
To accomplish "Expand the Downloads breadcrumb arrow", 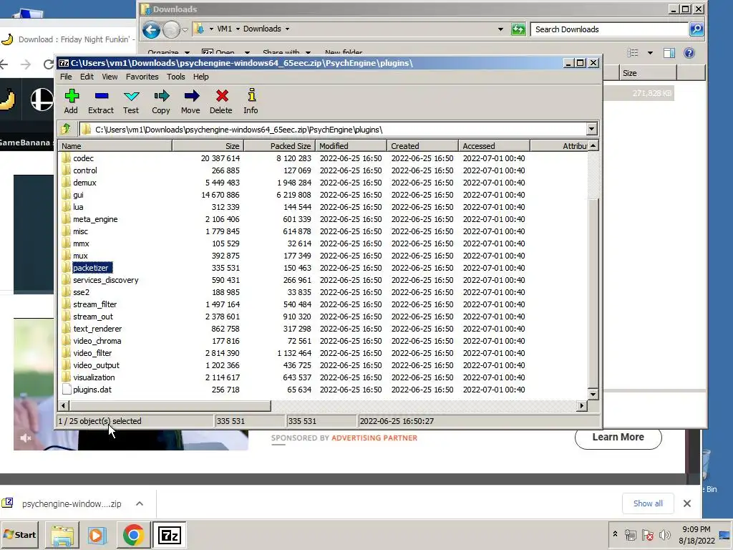I will coord(287,29).
